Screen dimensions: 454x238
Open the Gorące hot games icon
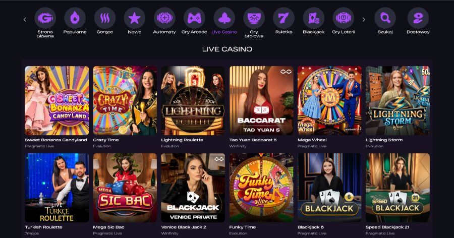tap(104, 18)
